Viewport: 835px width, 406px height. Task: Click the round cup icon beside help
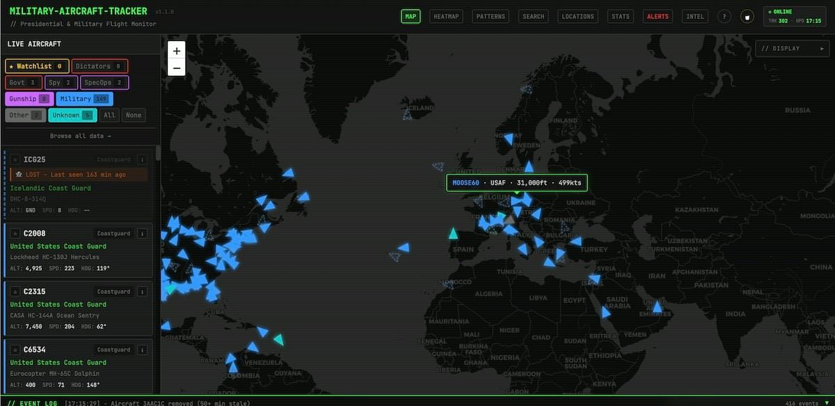click(747, 17)
